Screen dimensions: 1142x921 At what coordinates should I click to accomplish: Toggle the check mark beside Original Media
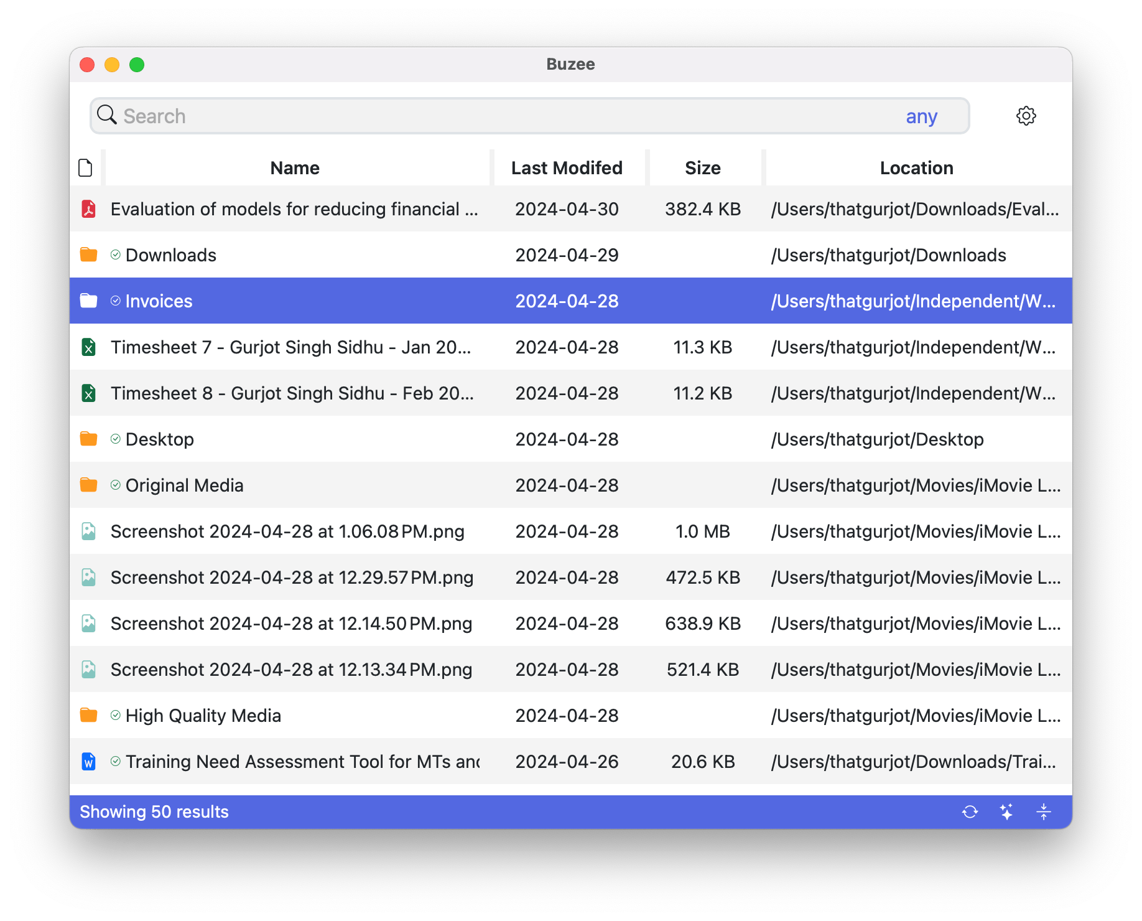116,485
